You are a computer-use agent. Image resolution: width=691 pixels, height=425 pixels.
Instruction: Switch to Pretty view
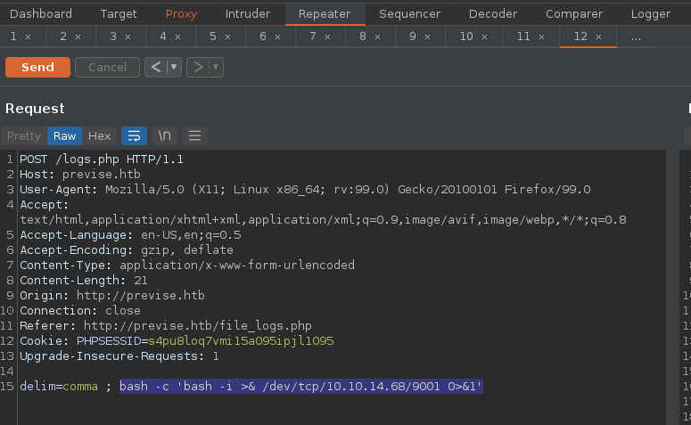(24, 136)
